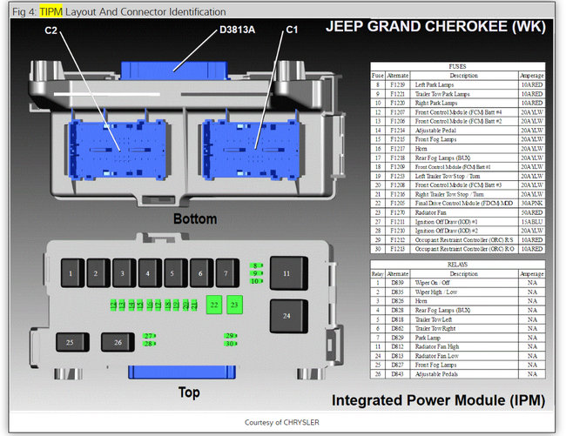The height and width of the screenshot is (436, 566).
Task: Click the 'D826' Horn relay code
Action: pyautogui.click(x=397, y=301)
